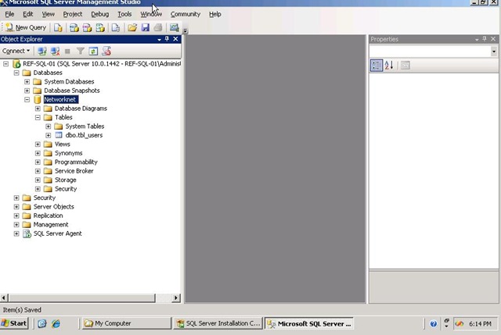Open the View menu
Image resolution: width=501 pixels, height=335 pixels.
coord(49,14)
